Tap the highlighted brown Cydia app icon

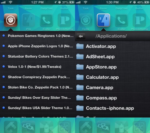[x=11, y=20]
